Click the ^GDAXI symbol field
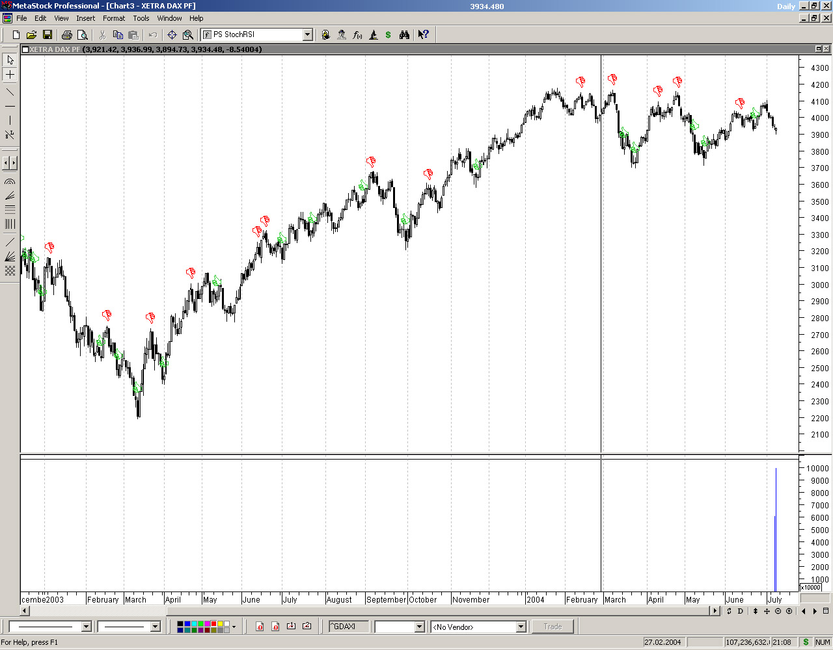 click(x=348, y=627)
